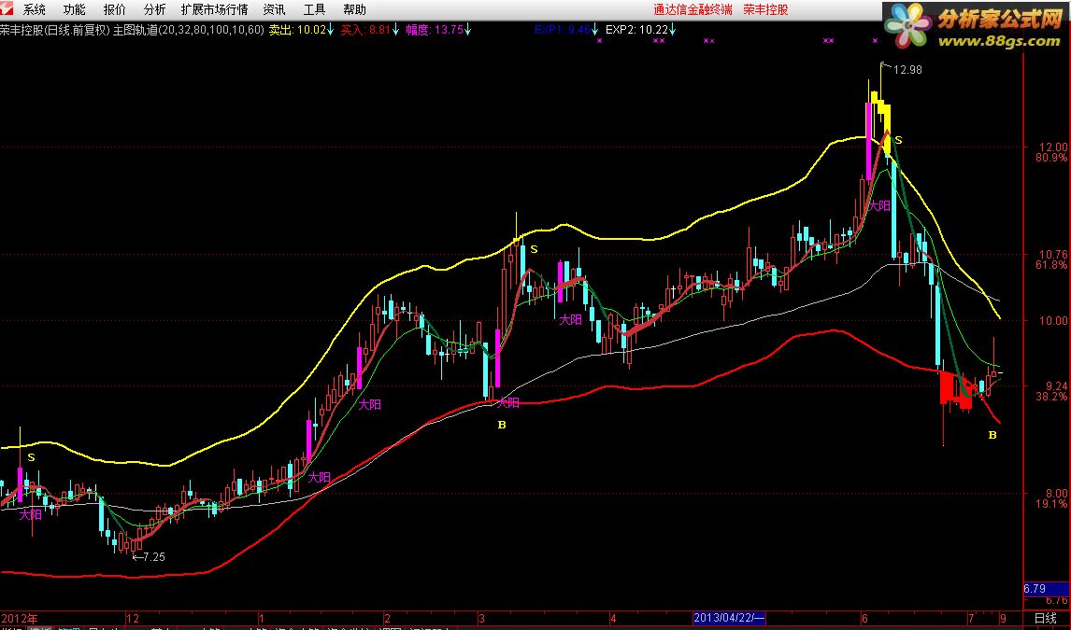
Task: Click the S sell signal beside the 12.98 peak
Action: pyautogui.click(x=899, y=140)
